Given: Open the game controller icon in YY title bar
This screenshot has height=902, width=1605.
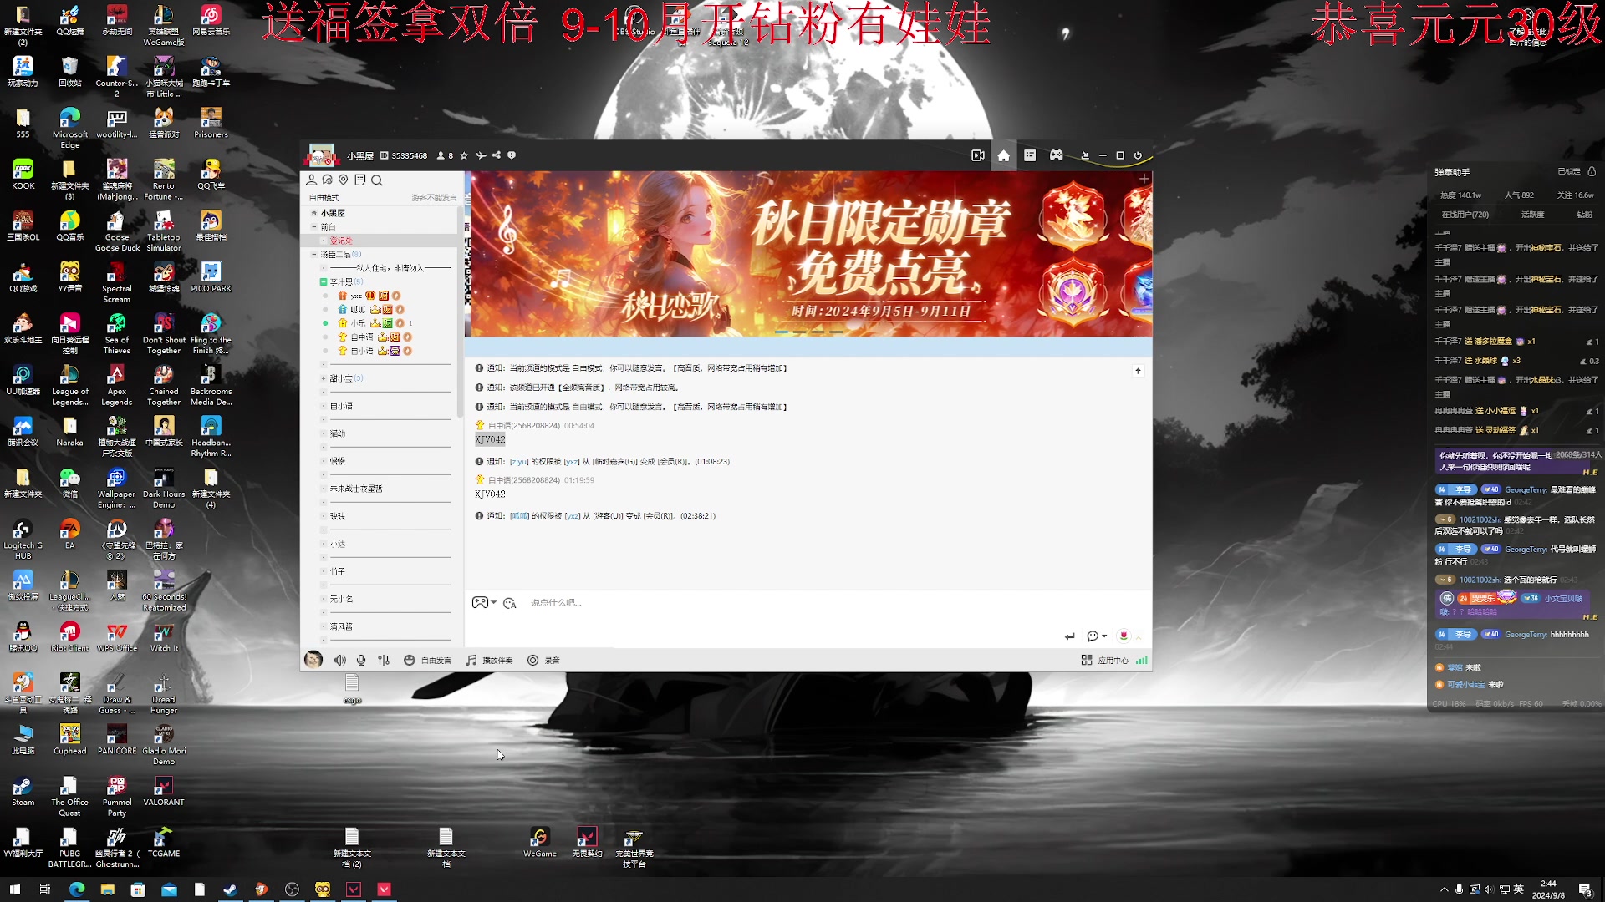Looking at the screenshot, I should (1057, 155).
